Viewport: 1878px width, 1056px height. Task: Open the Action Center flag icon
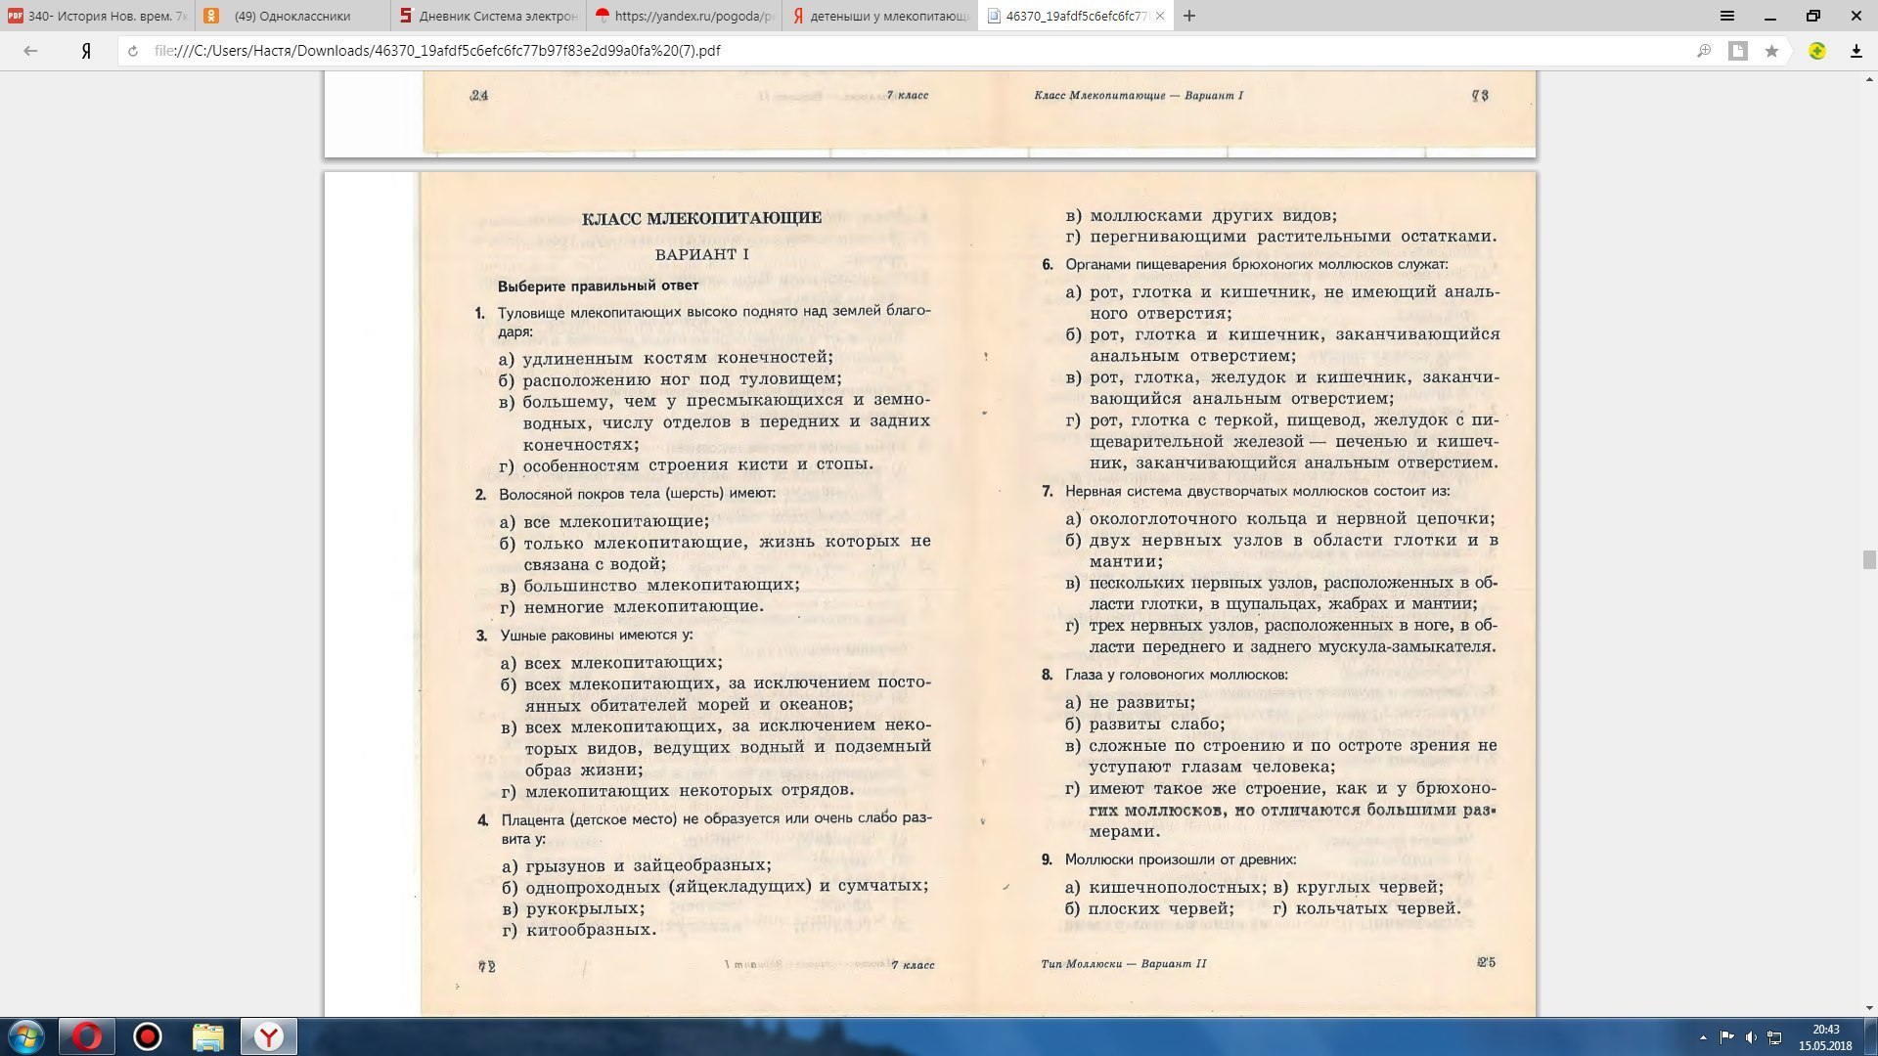coord(1726,1037)
